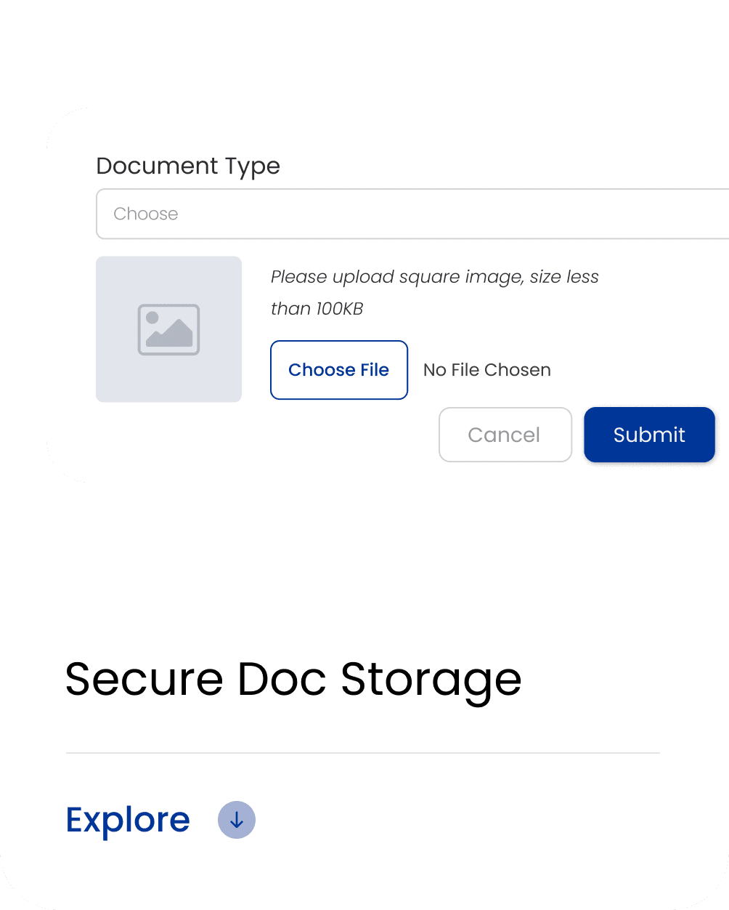
Task: Click the Document Type label
Action: [188, 166]
